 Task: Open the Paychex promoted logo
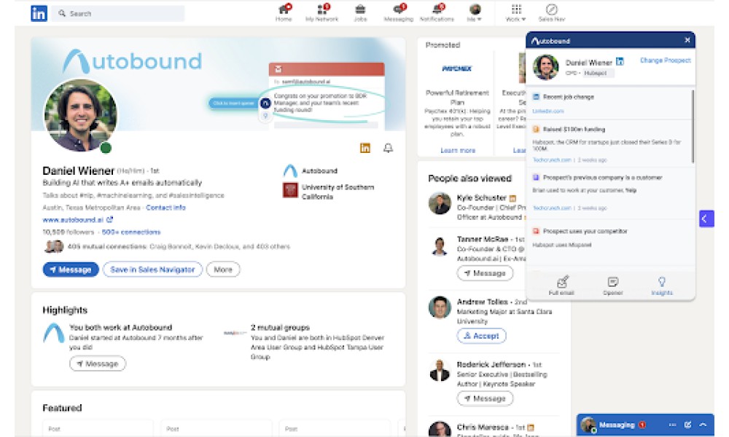point(456,68)
